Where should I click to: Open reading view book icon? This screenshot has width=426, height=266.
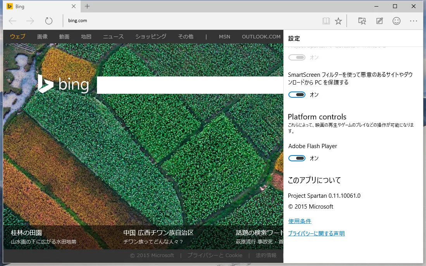point(326,21)
